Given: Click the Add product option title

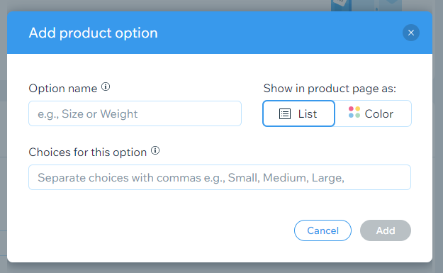Looking at the screenshot, I should click(94, 33).
